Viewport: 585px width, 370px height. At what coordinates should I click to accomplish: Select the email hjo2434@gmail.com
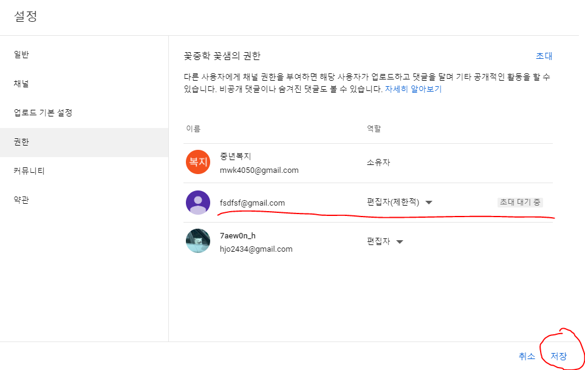tap(256, 249)
